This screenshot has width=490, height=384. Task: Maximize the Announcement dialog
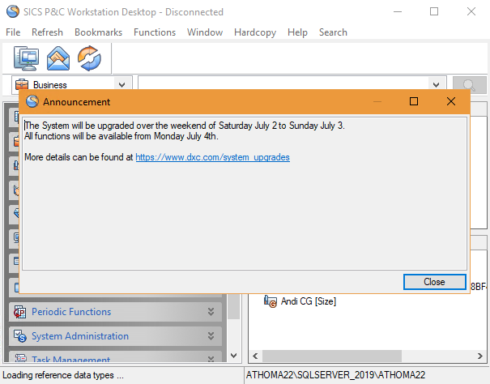point(414,102)
